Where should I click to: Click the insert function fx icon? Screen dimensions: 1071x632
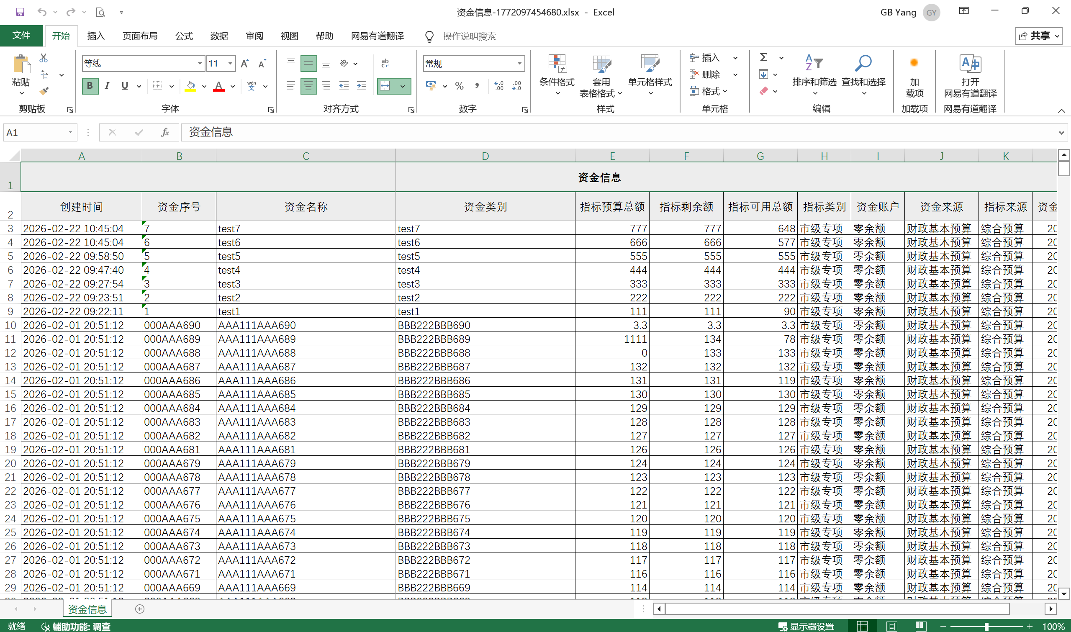click(165, 132)
